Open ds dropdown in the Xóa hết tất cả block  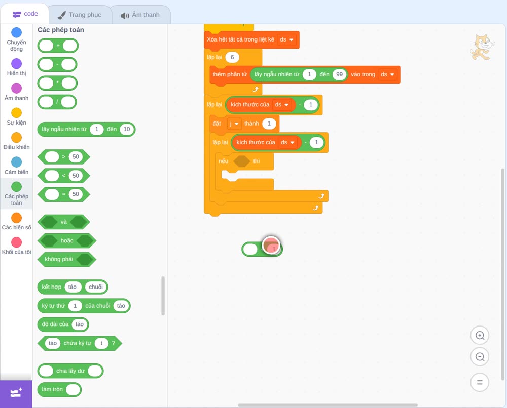[286, 39]
